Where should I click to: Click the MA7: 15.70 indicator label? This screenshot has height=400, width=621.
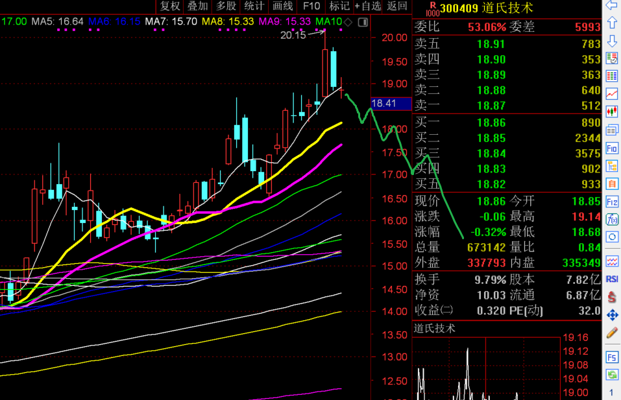click(x=171, y=21)
